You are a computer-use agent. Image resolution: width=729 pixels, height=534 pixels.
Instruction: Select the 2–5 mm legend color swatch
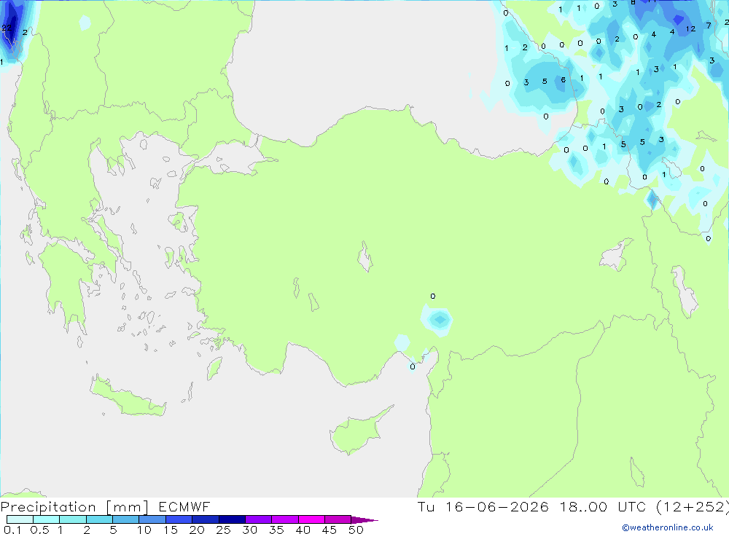tap(99, 519)
